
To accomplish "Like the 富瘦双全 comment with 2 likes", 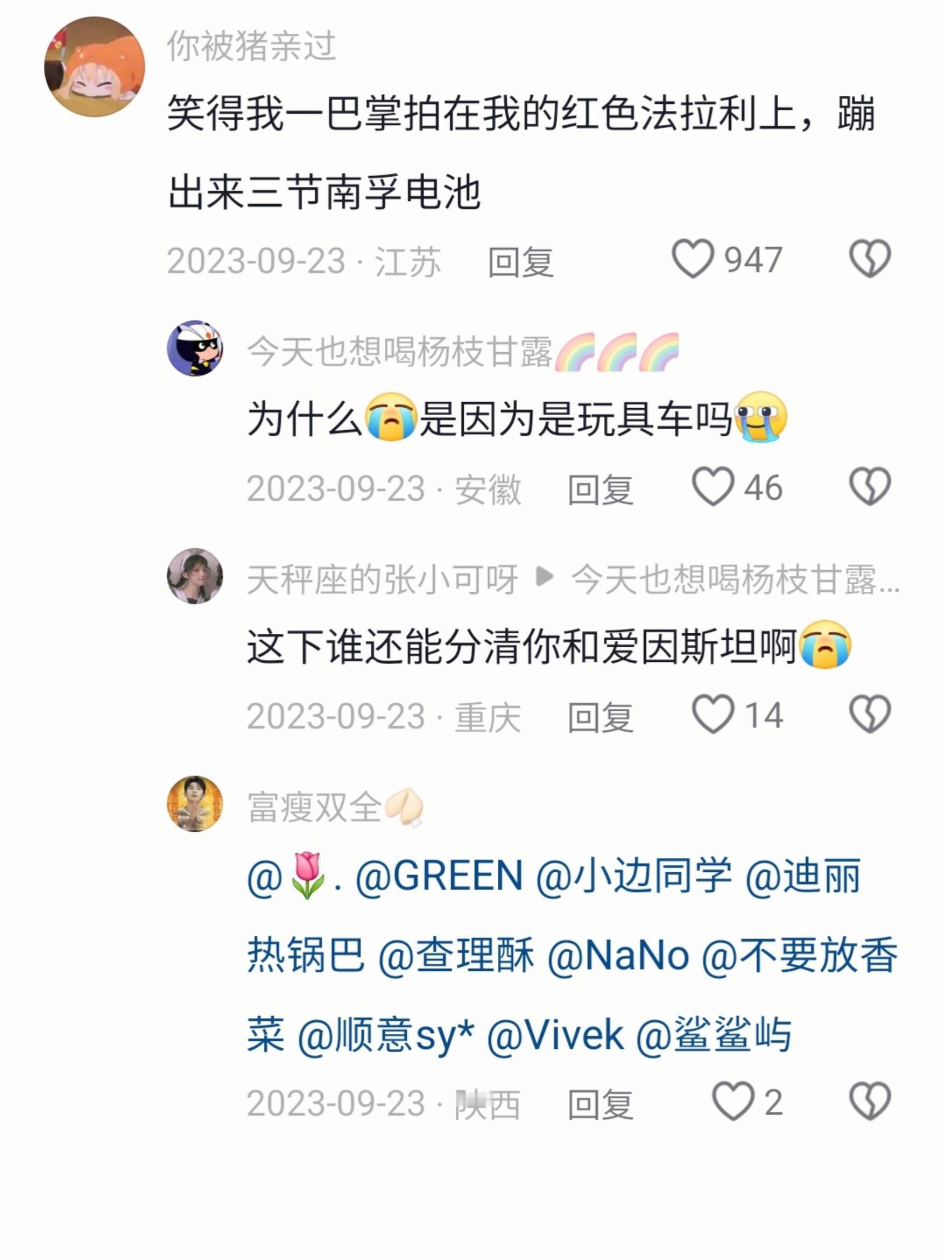I will pos(733,1102).
